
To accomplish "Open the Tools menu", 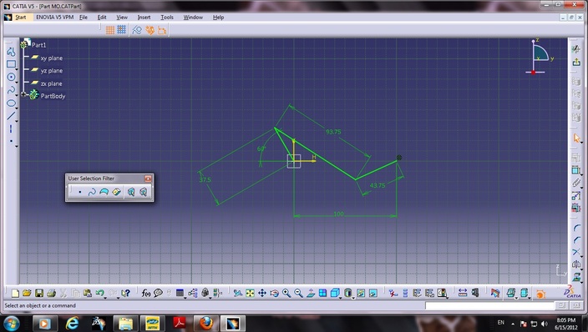I will [x=167, y=18].
